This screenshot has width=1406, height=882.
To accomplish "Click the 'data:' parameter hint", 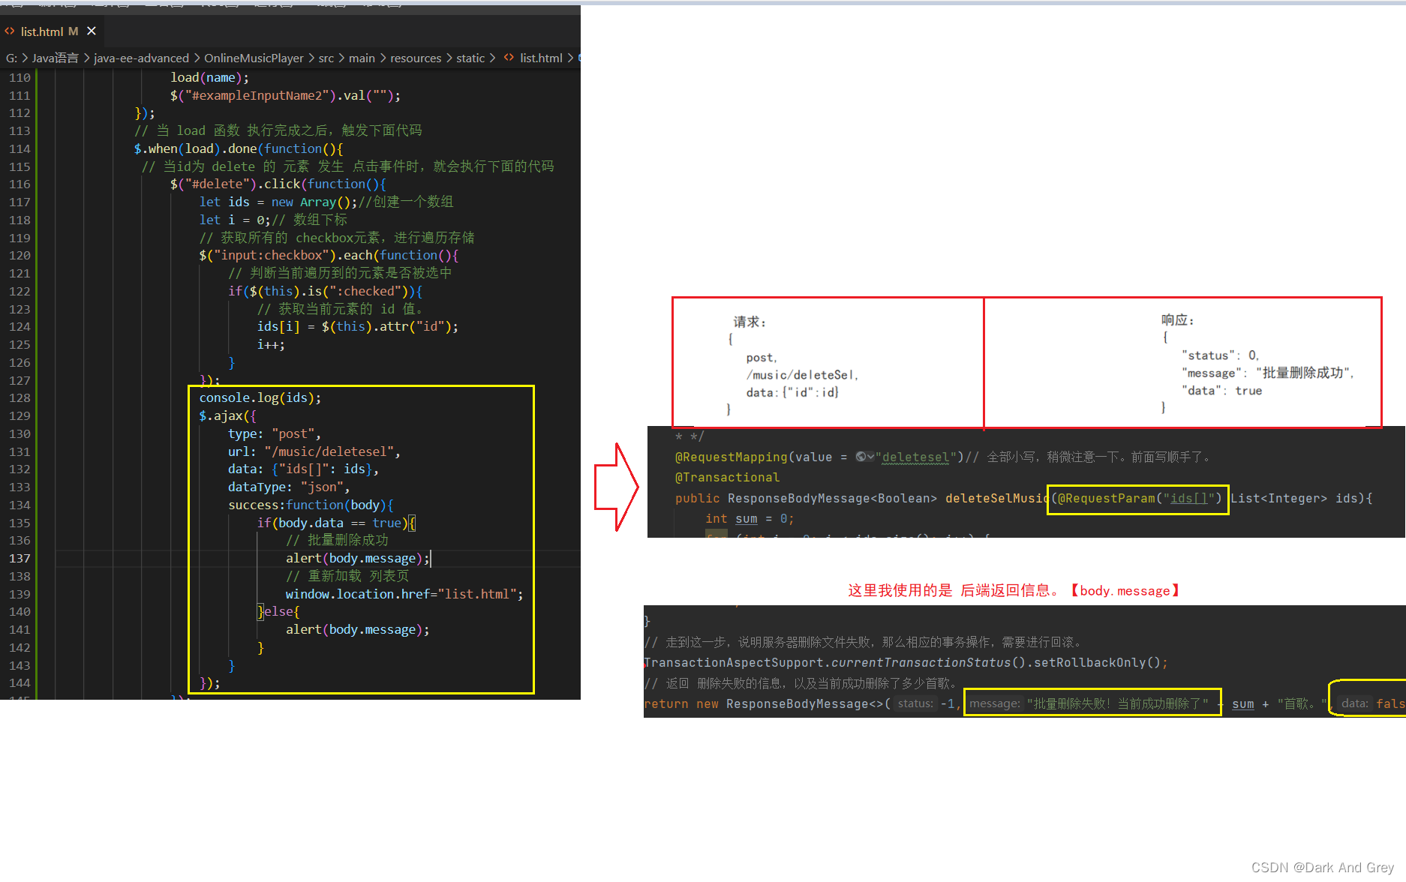I will (1354, 703).
